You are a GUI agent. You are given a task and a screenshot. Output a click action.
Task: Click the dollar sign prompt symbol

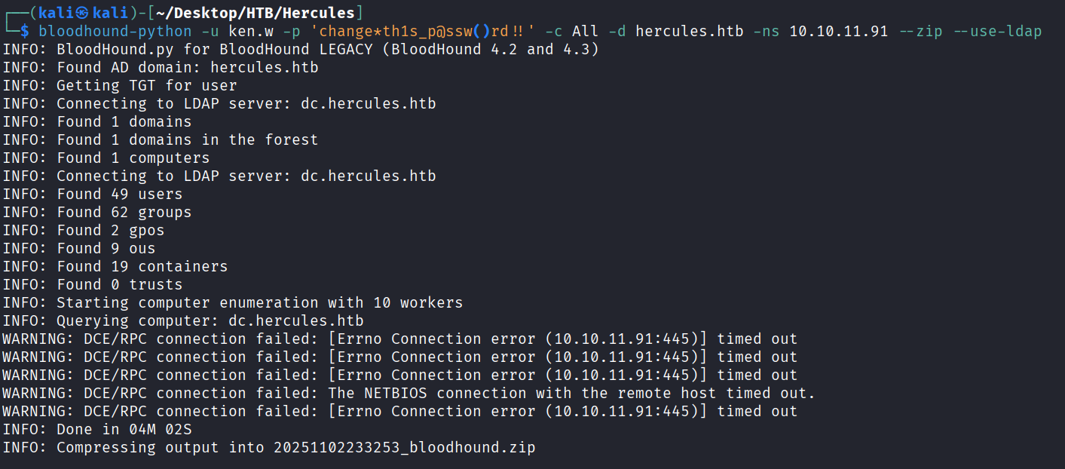click(24, 31)
